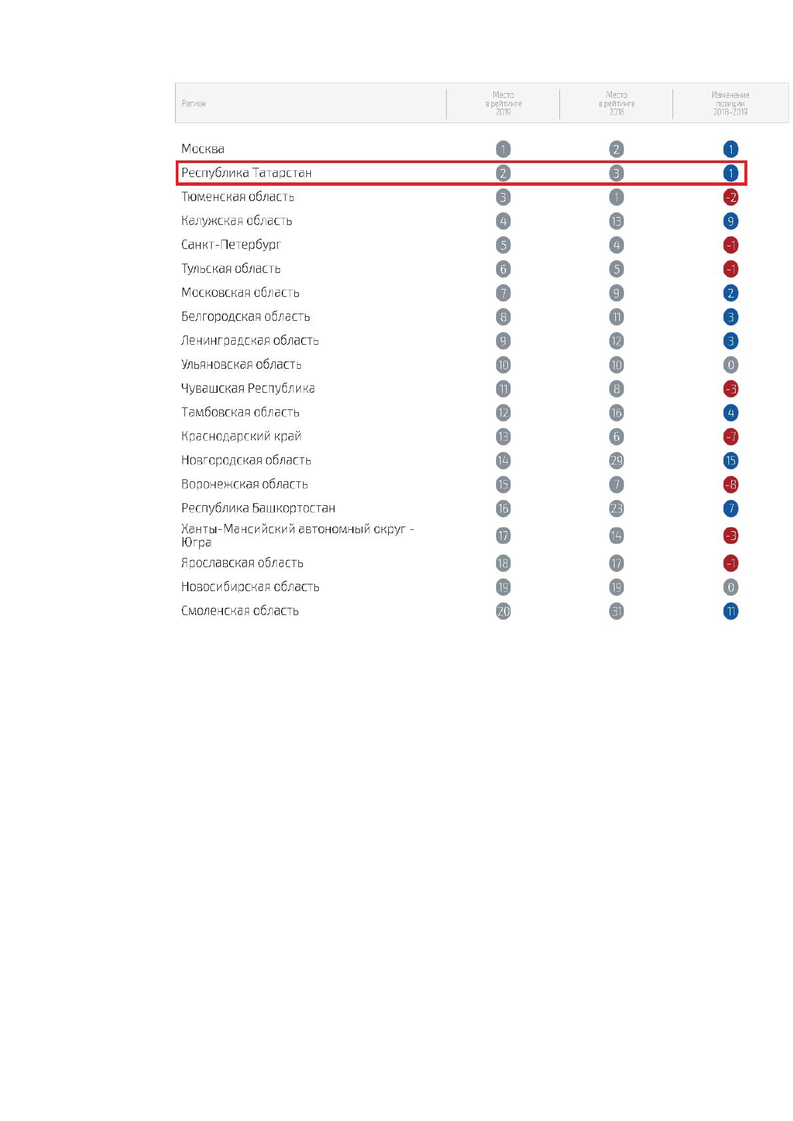Viewport: 793px width, 1121px height.
Task: Click the gray 0 change badge for Ульяновская область
Action: pyautogui.click(x=730, y=365)
